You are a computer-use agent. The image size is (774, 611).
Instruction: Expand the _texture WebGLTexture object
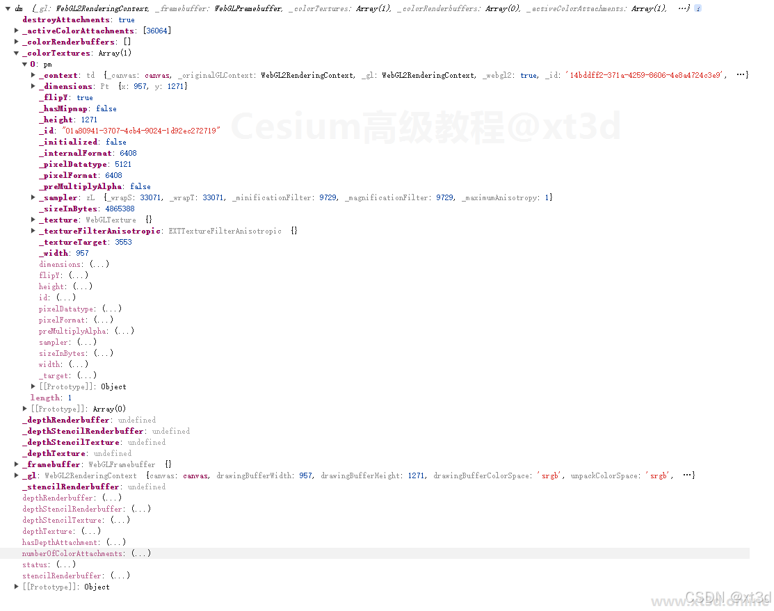coord(33,220)
